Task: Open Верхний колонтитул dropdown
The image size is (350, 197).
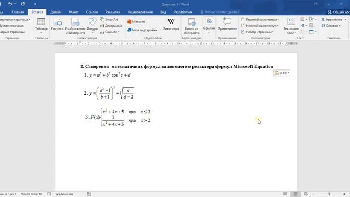Action: pos(260,20)
